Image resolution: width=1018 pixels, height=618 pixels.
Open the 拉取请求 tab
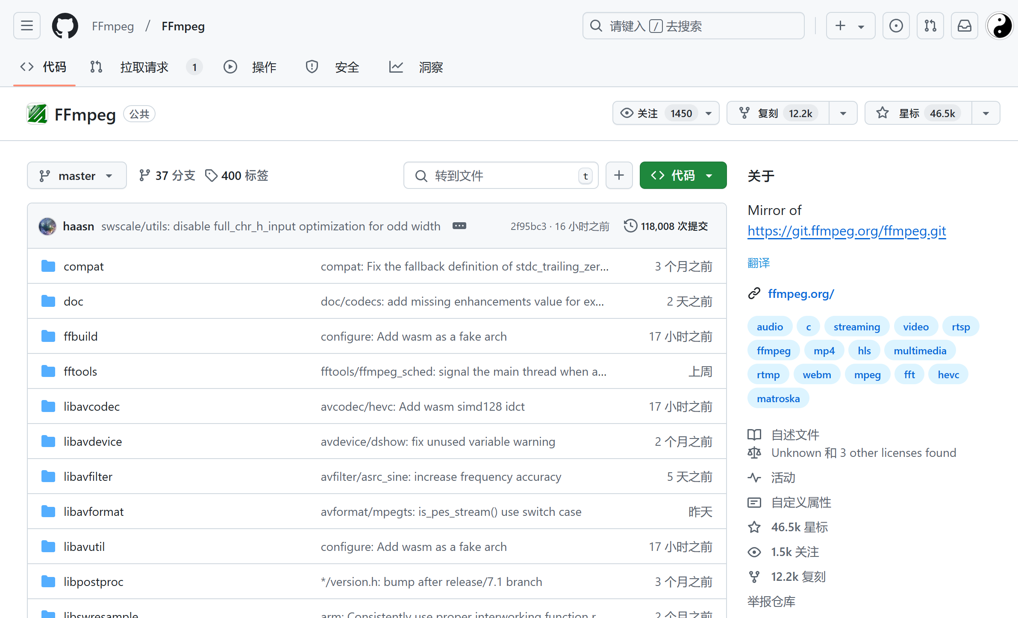click(x=145, y=67)
